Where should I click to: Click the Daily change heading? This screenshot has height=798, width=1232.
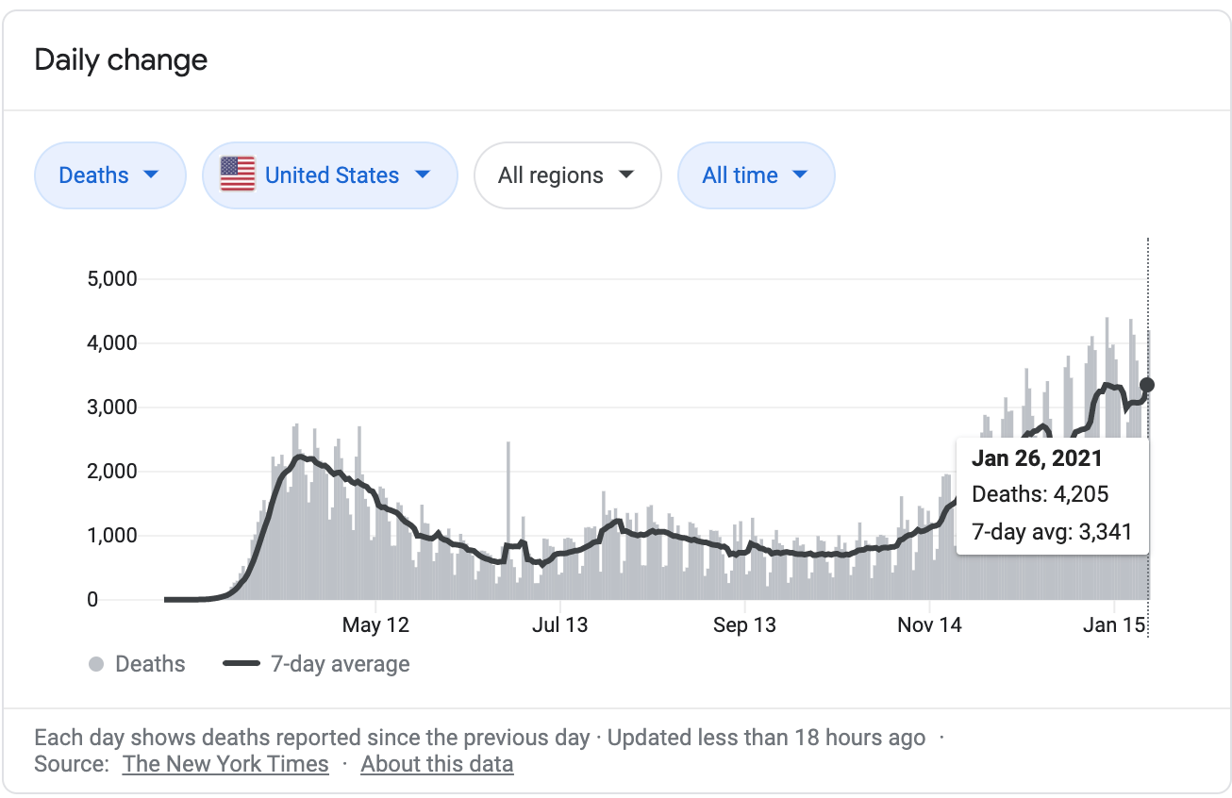pos(121,60)
